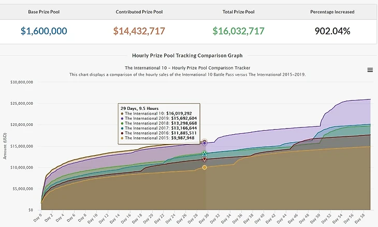This screenshot has height=227, width=378.
Task: Open the chart hamburger context menu
Action: coord(370,70)
